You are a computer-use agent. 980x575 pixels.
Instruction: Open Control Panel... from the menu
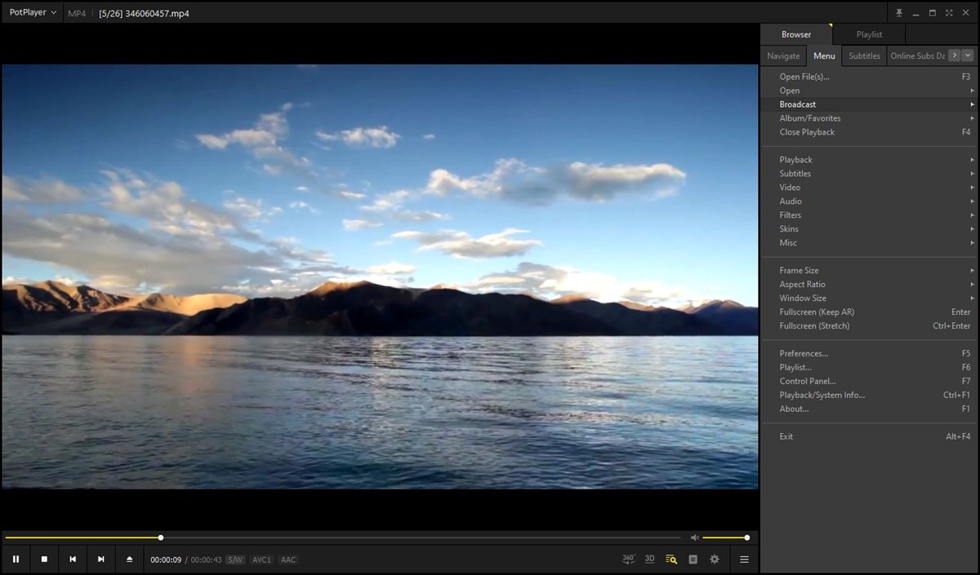869,382
